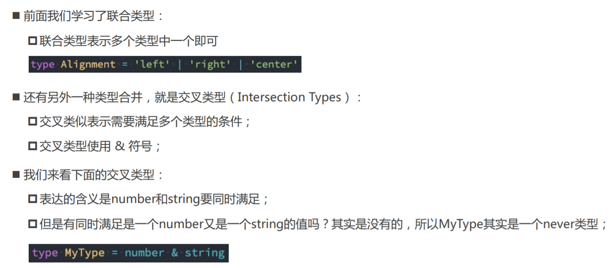Click the hollow bullet before 表达的含义是number和string
612x268 pixels.
(33, 199)
